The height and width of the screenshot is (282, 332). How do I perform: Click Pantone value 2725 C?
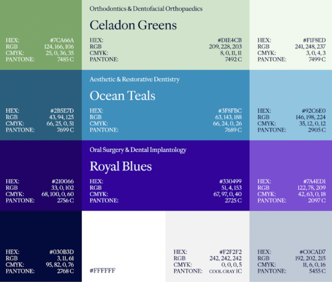pos(233,201)
